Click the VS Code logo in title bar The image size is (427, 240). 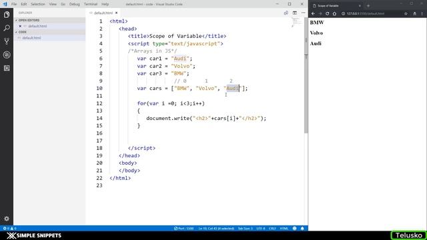click(x=5, y=4)
